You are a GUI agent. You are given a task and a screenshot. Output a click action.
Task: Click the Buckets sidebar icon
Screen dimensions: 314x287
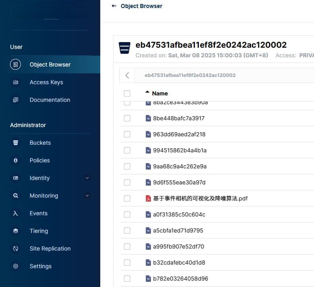tap(15, 143)
